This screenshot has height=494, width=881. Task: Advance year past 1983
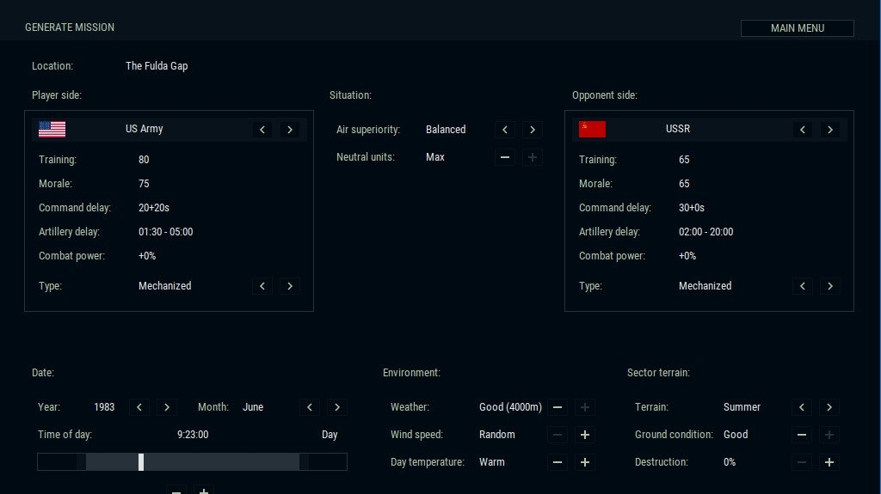167,407
